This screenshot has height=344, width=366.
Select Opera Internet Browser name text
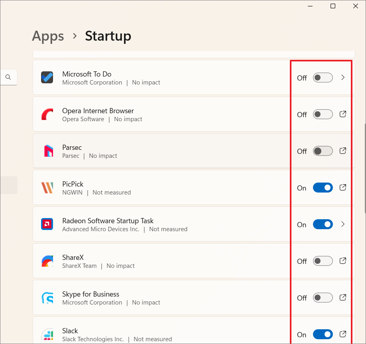[98, 111]
